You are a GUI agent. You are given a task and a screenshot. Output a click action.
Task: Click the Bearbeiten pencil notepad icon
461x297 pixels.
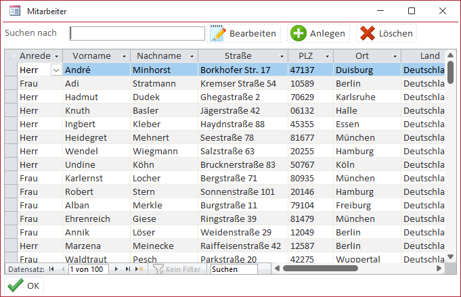tap(218, 33)
